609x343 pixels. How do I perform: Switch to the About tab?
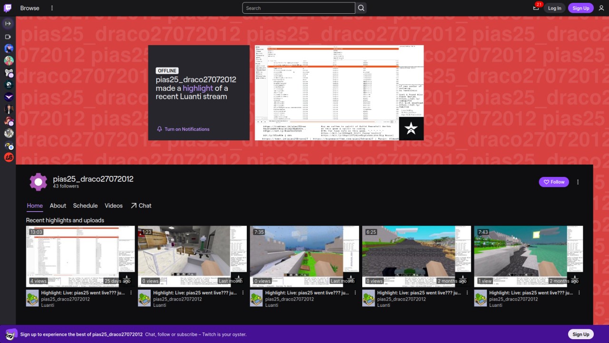click(58, 206)
